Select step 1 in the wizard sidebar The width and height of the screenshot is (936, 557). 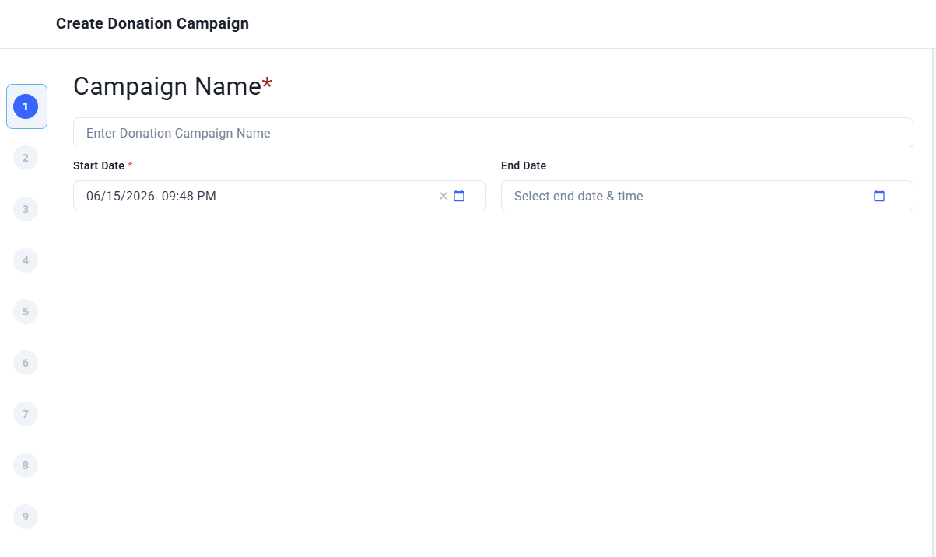tap(26, 106)
